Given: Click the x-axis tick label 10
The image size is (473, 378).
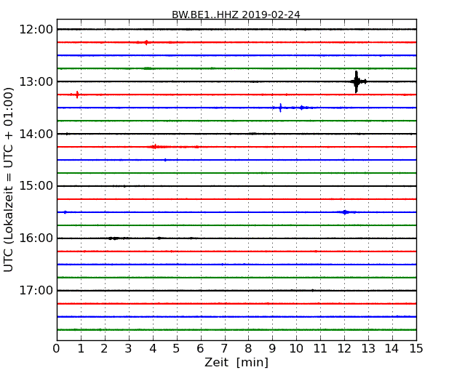Looking at the screenshot, I should coord(296,349).
